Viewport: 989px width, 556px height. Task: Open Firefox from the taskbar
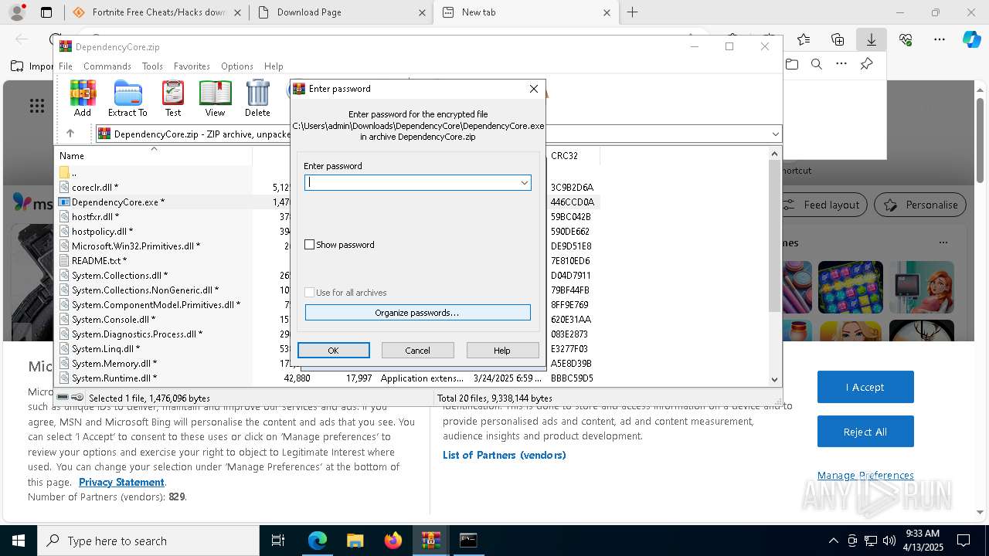point(393,541)
